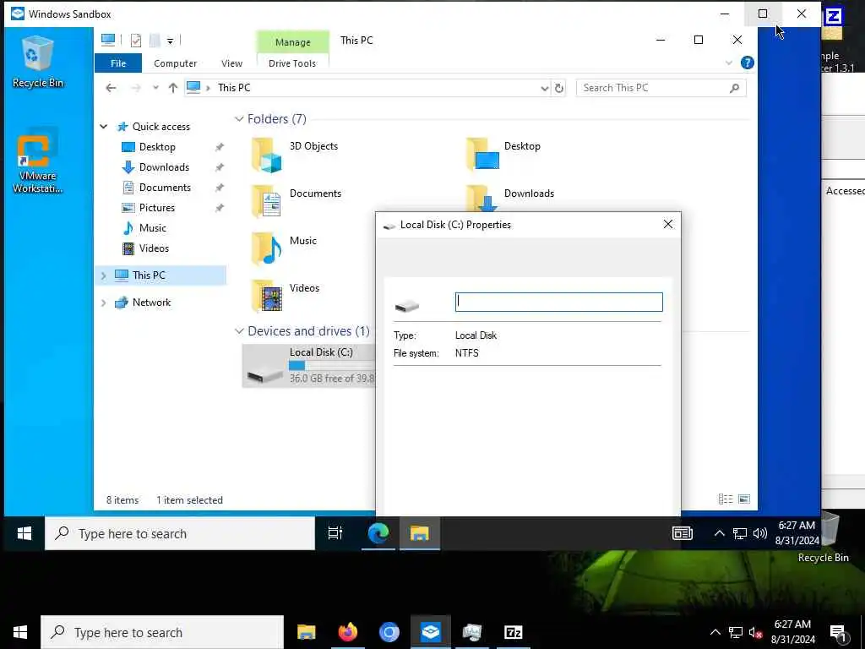The image size is (865, 649).
Task: Select Desktop under Quick access
Action: (x=157, y=147)
